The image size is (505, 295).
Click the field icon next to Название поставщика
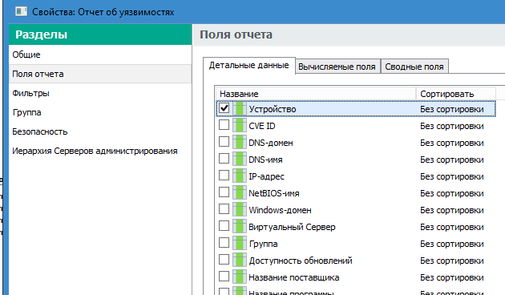(x=240, y=277)
